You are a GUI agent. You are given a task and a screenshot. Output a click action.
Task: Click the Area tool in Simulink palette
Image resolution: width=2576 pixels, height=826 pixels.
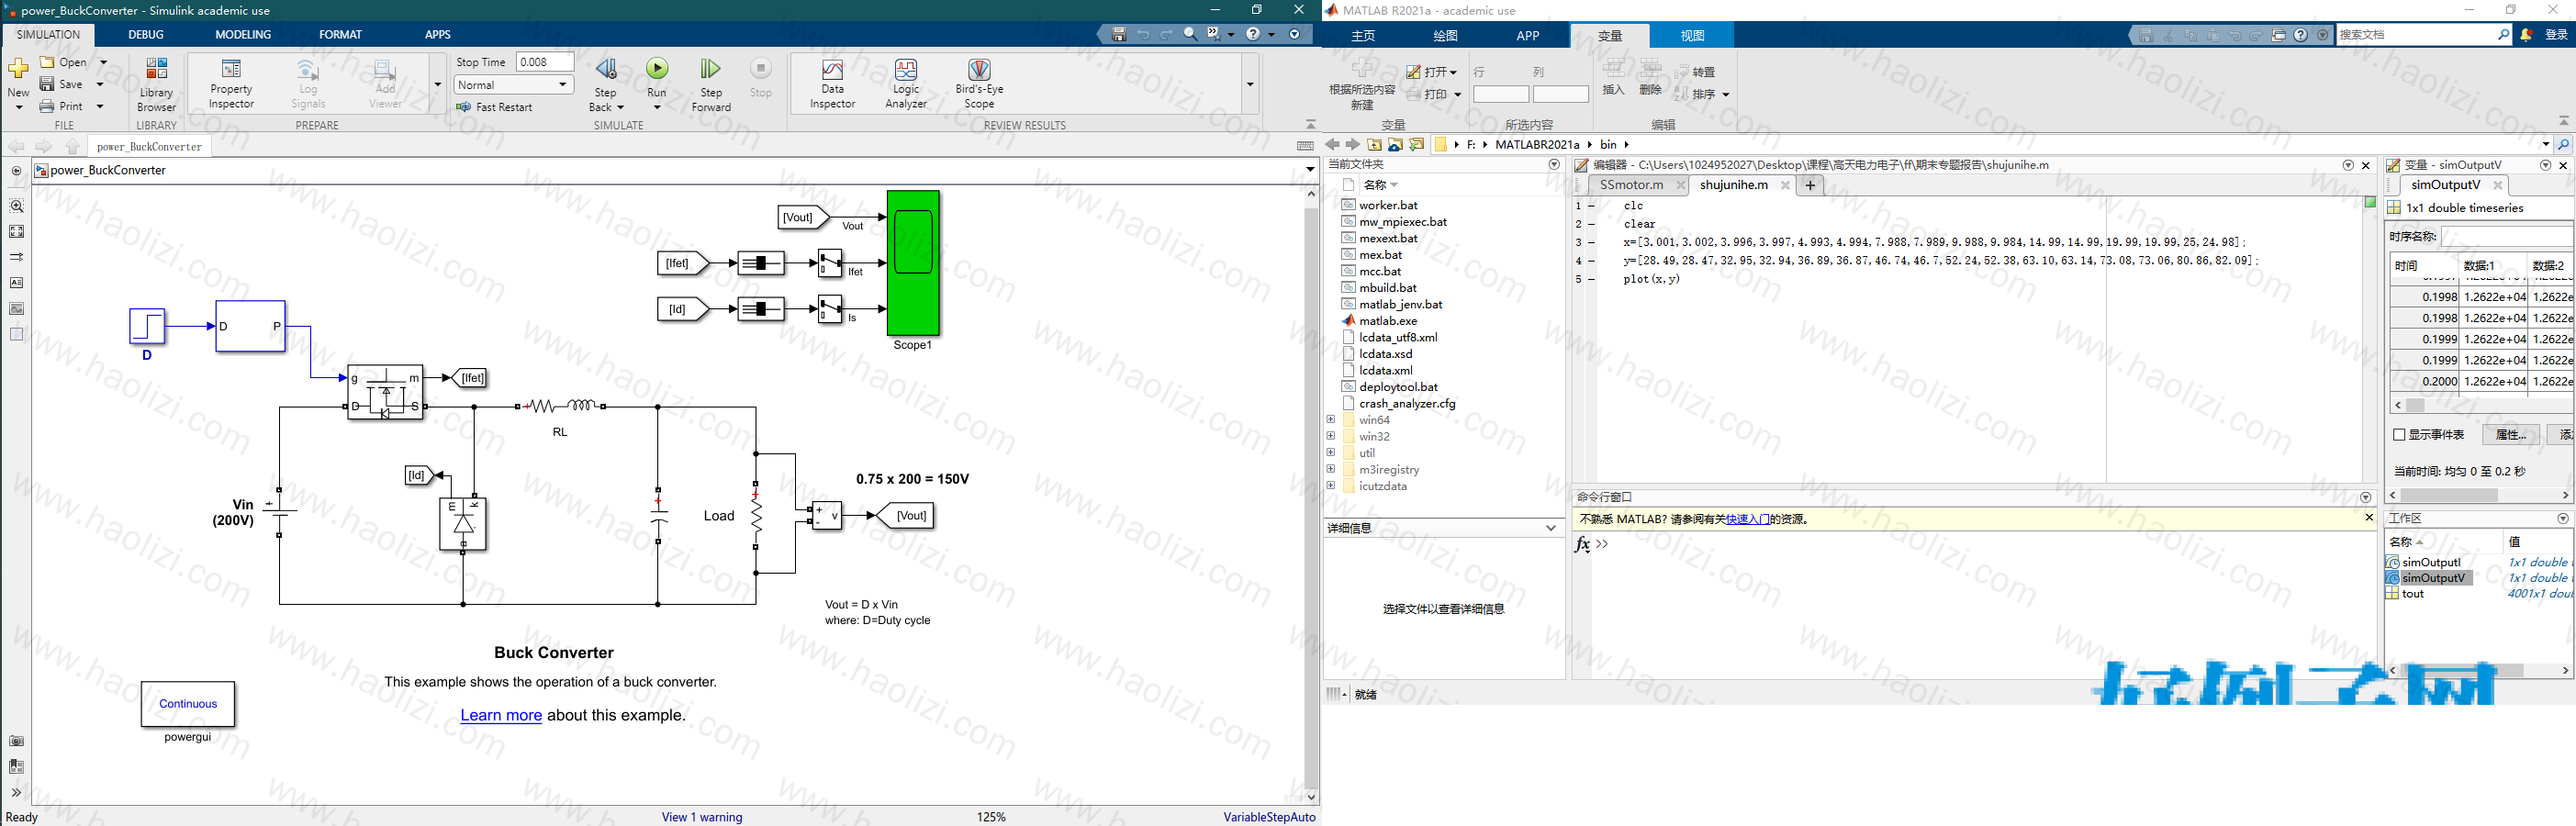point(16,334)
